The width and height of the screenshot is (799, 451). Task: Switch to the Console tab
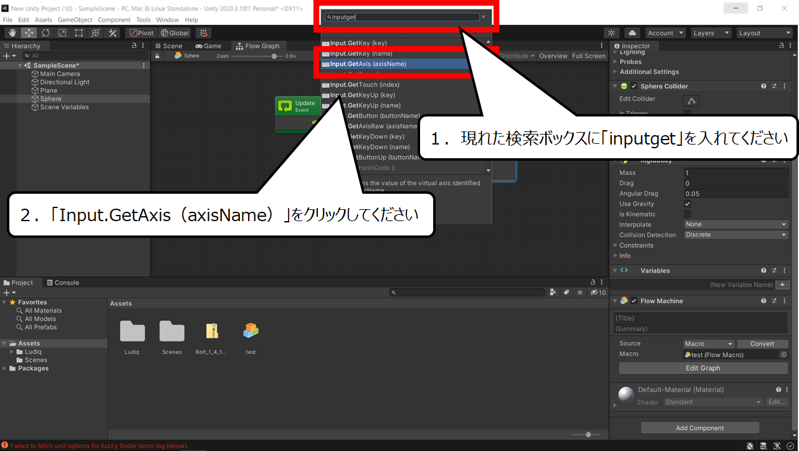coord(63,283)
